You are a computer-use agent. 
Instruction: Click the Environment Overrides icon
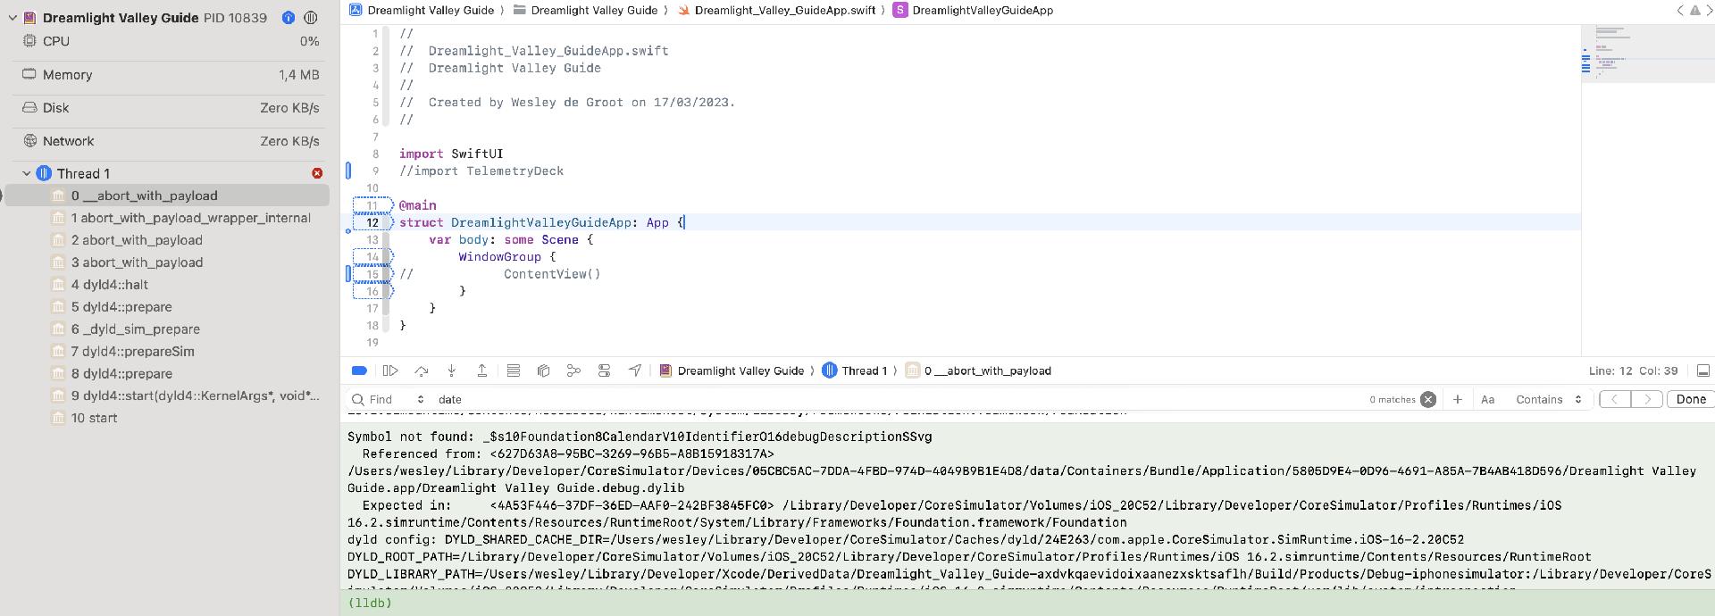point(604,370)
